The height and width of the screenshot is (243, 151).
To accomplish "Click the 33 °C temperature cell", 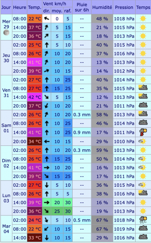I will tap(35, 238).
